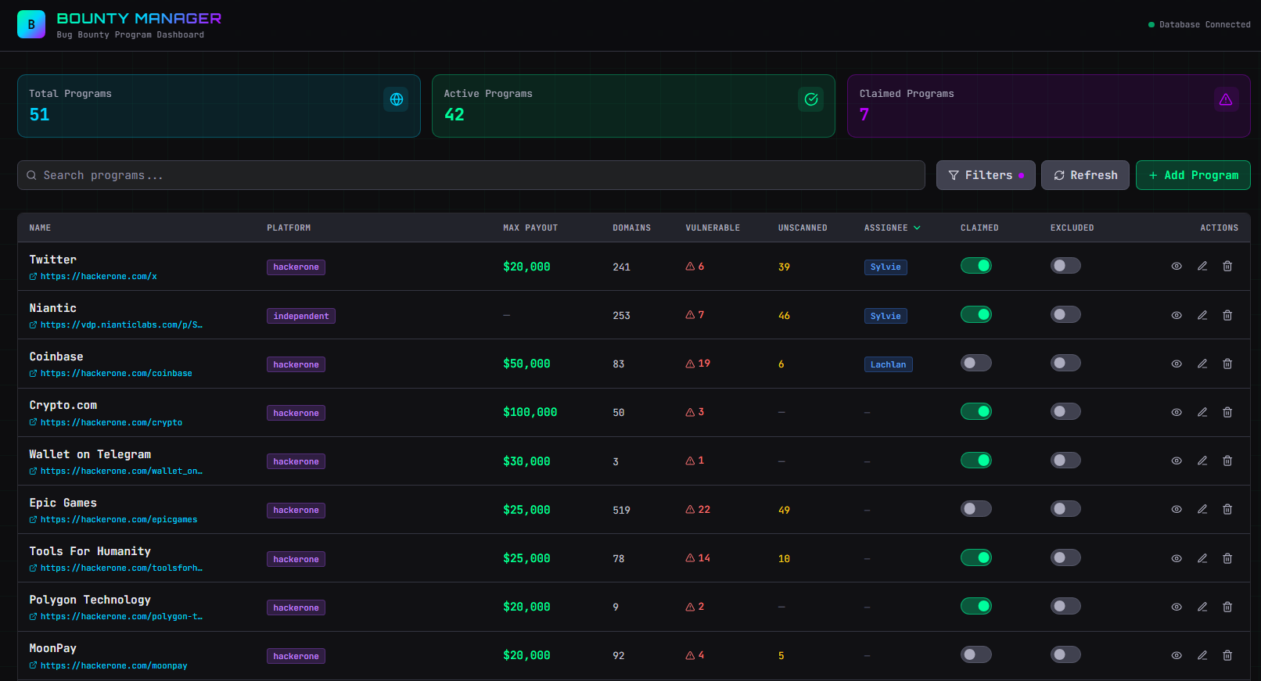Delete the Crypto.com program
This screenshot has height=681, width=1261.
click(1227, 412)
